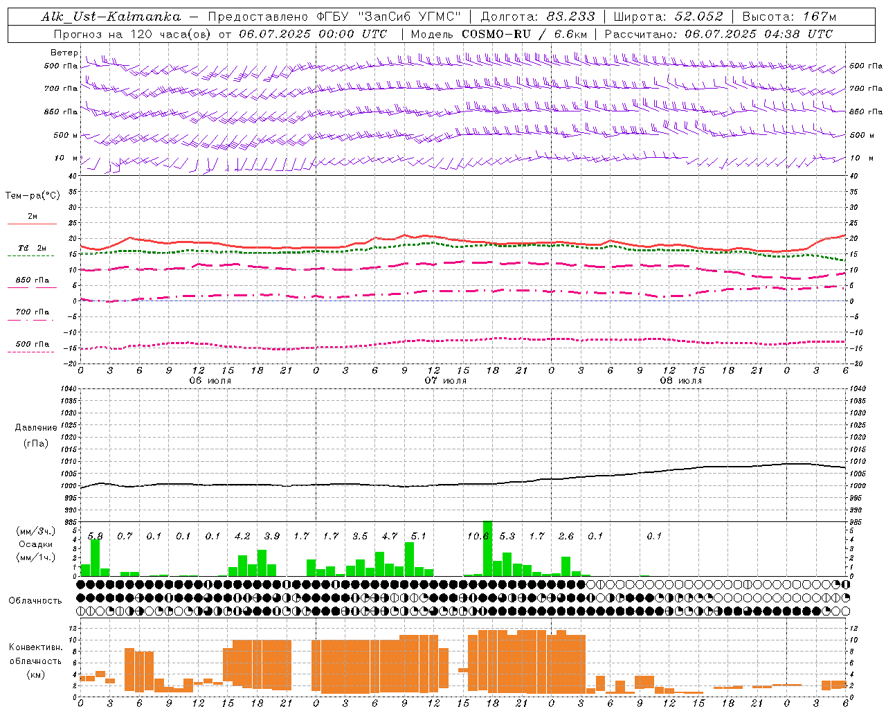Click the '5.8' precipitation total

point(96,536)
